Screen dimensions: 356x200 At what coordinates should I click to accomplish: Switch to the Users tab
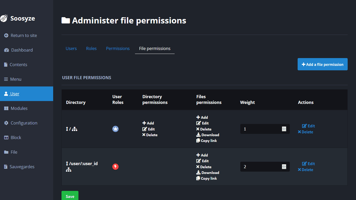[x=71, y=48]
